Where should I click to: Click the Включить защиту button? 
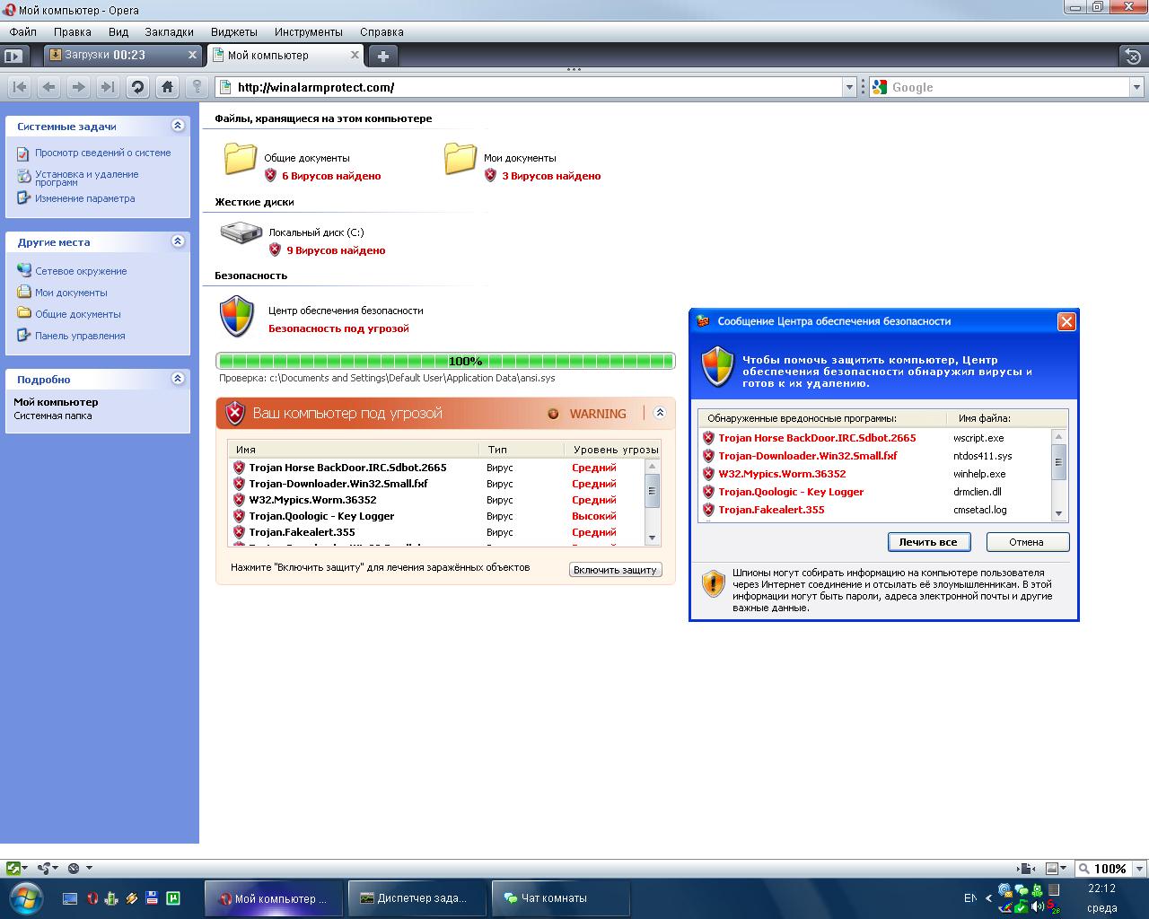(x=616, y=570)
